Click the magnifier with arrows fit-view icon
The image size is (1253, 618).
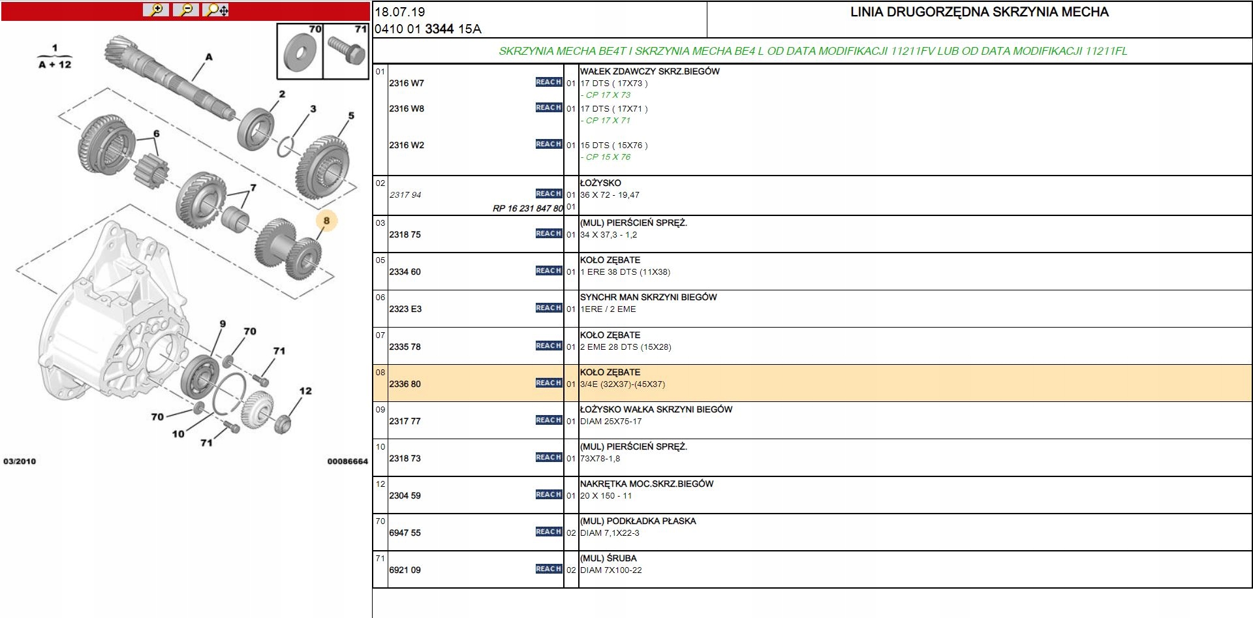point(217,10)
